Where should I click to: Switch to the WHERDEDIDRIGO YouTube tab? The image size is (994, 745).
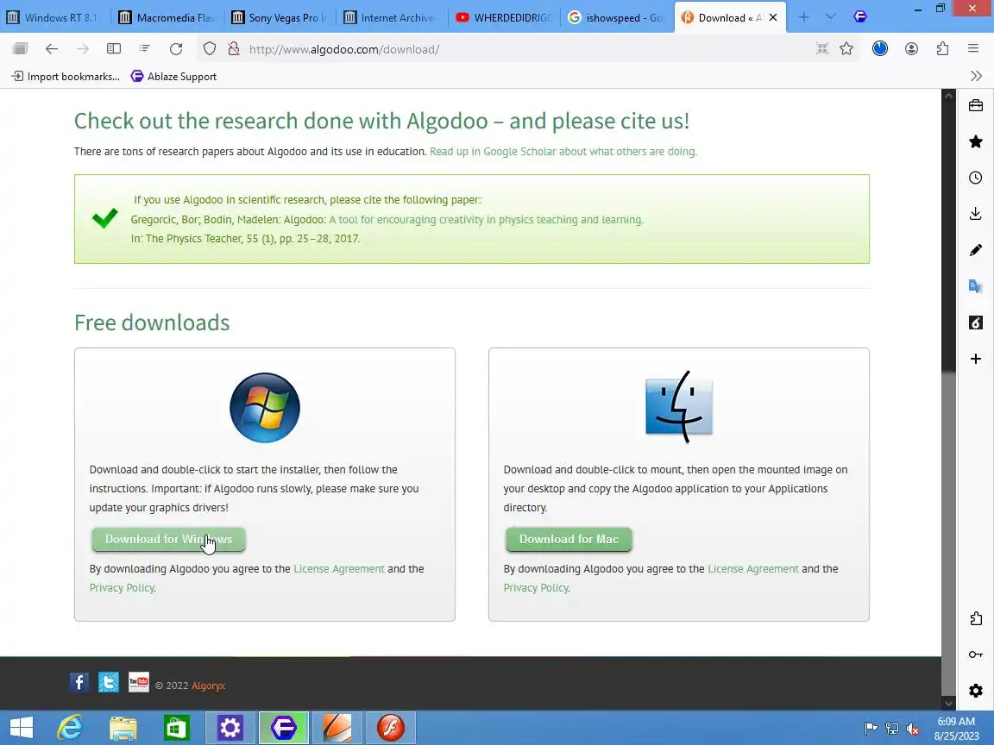pyautogui.click(x=505, y=18)
